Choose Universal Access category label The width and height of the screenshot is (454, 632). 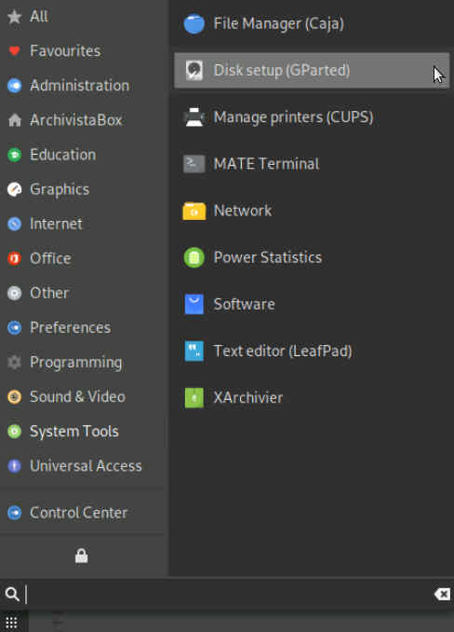86,466
